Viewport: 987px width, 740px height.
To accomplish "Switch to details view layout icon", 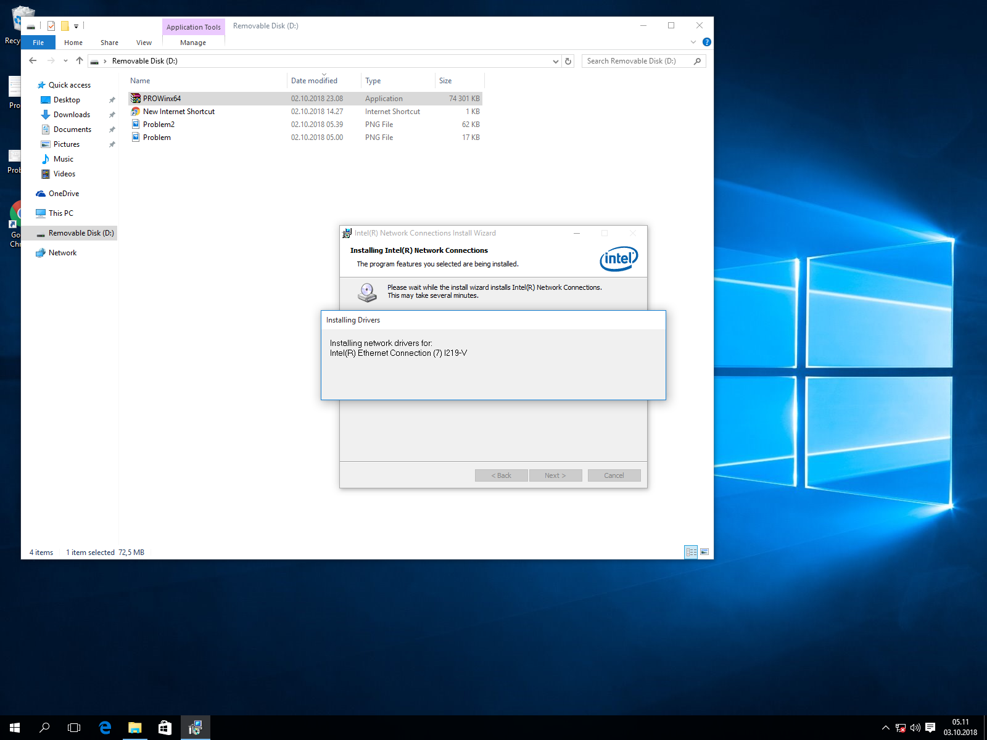I will 691,552.
